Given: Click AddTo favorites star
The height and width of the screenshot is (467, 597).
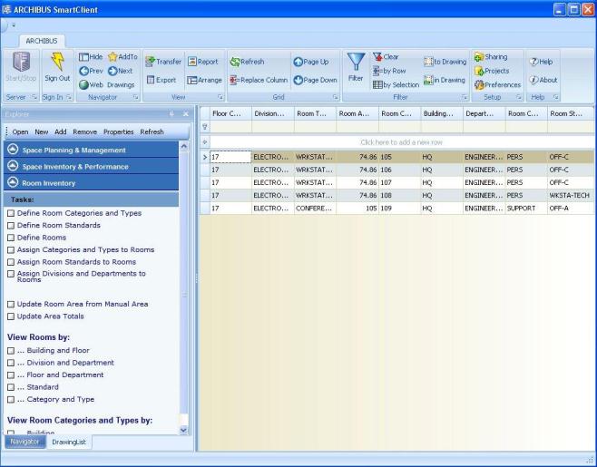Looking at the screenshot, I should (x=122, y=57).
